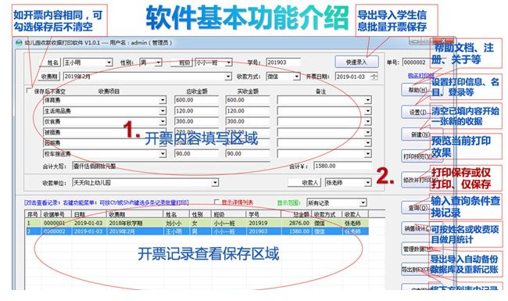Click the 收费期 label button
This screenshot has width=508, height=301.
[x=50, y=77]
